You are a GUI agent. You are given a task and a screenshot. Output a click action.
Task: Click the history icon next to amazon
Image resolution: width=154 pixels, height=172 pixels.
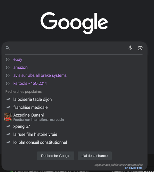coord(8,67)
